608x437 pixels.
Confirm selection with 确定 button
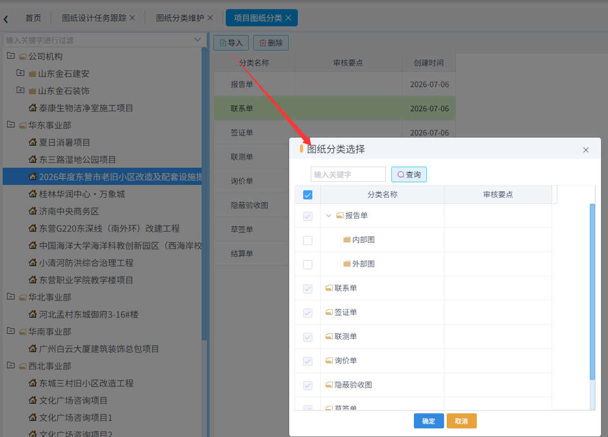[x=428, y=421]
